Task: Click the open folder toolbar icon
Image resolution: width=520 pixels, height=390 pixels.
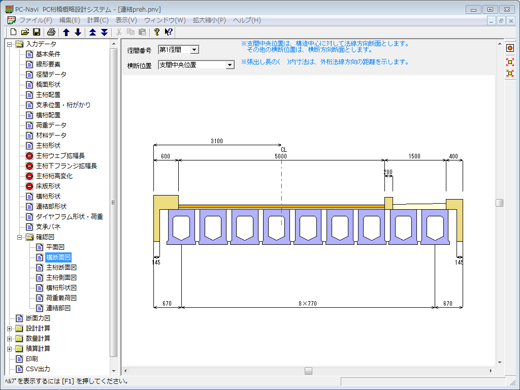Action: point(25,32)
